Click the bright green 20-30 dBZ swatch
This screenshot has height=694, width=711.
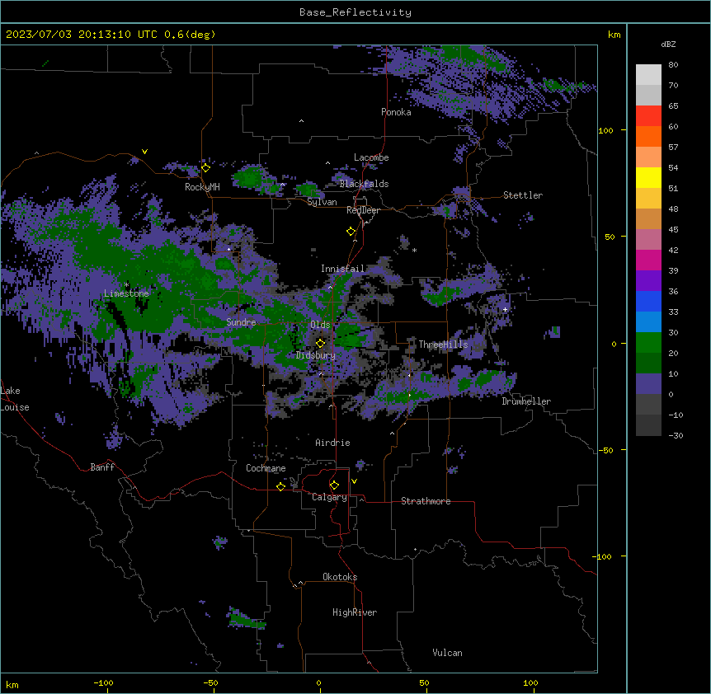[x=648, y=343]
